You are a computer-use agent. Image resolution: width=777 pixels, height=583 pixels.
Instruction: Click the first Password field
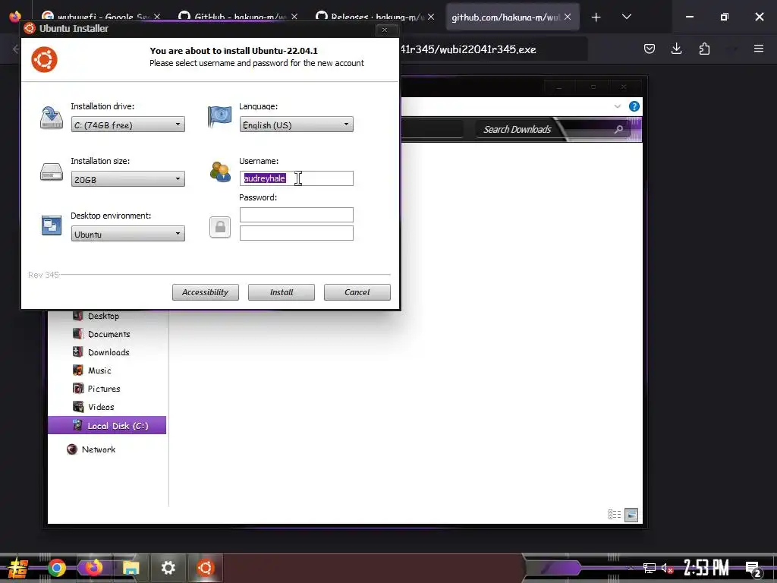pos(297,215)
